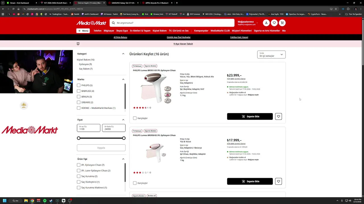Image resolution: width=364 pixels, height=204 pixels.
Task: Check the BABYLISS brand filter
Action: (x=78, y=91)
